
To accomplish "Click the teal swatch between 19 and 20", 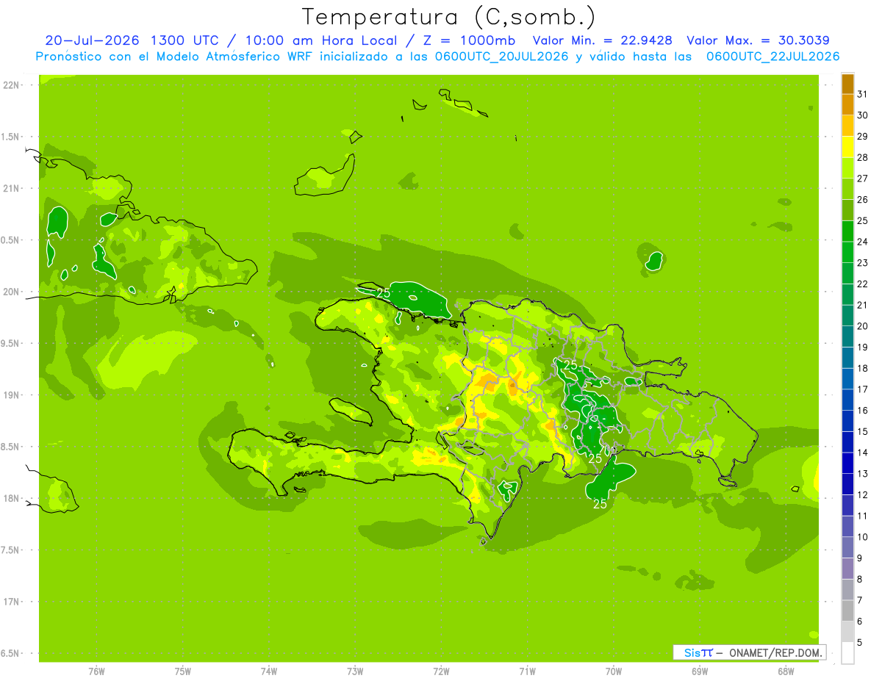I will pos(847,336).
